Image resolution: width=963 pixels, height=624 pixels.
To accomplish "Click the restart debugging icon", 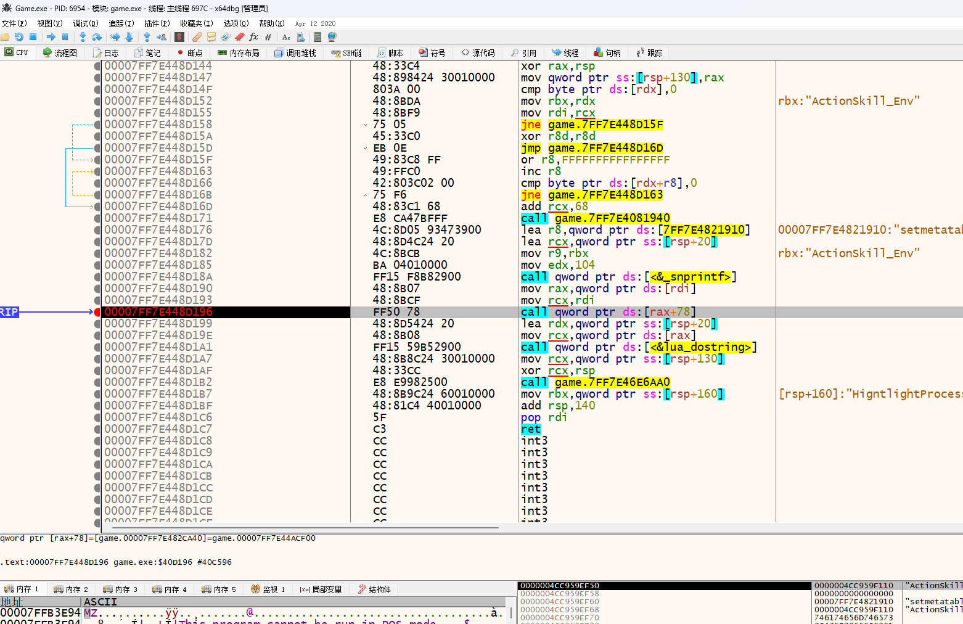I will click(18, 38).
